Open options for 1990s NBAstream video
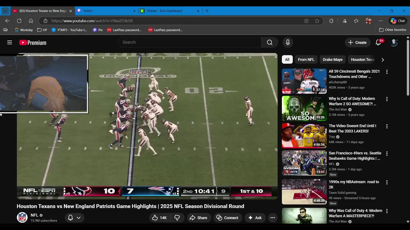Screen dimensions: 410x230 coord(387,182)
